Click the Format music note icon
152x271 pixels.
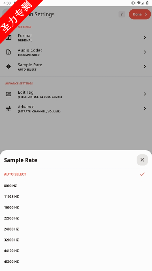pyautogui.click(x=9, y=37)
